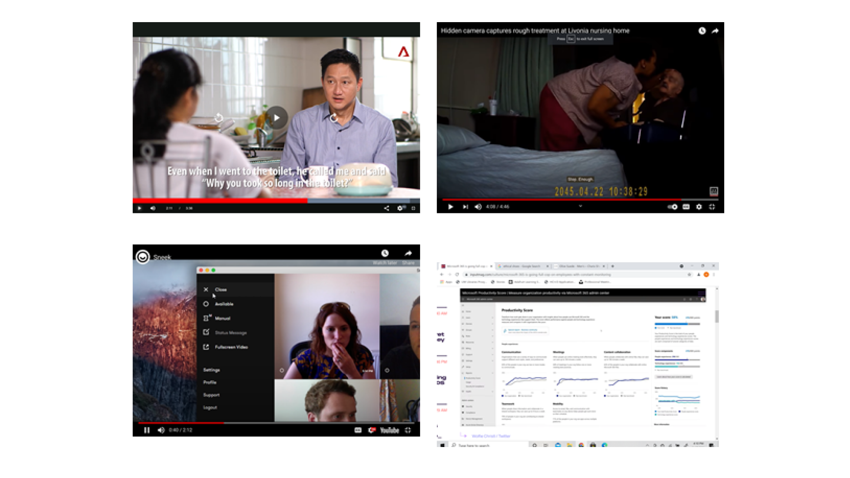Play the Livonia nursing home video
The height and width of the screenshot is (478, 850).
[x=450, y=207]
